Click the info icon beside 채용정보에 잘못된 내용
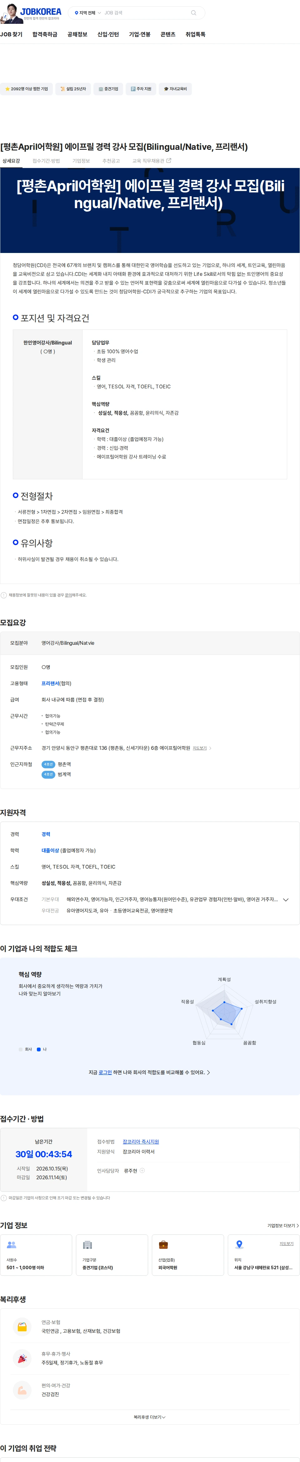300x1462 pixels. tap(4, 595)
